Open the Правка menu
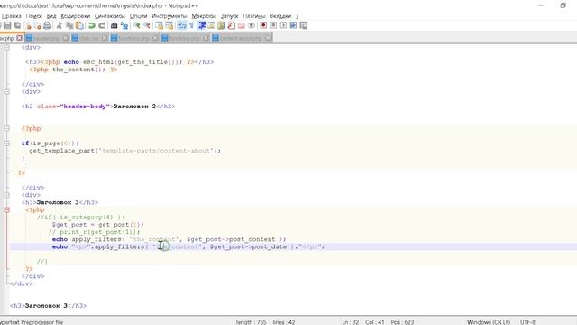 pos(11,16)
